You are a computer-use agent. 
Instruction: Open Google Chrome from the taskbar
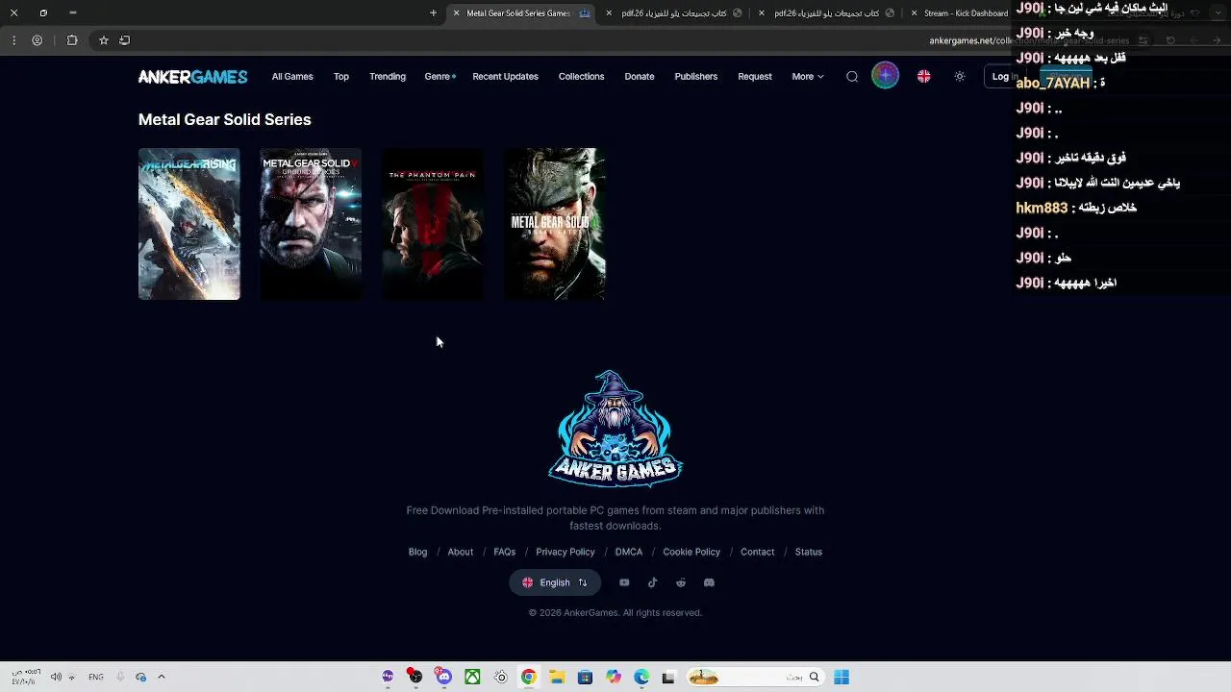529,678
